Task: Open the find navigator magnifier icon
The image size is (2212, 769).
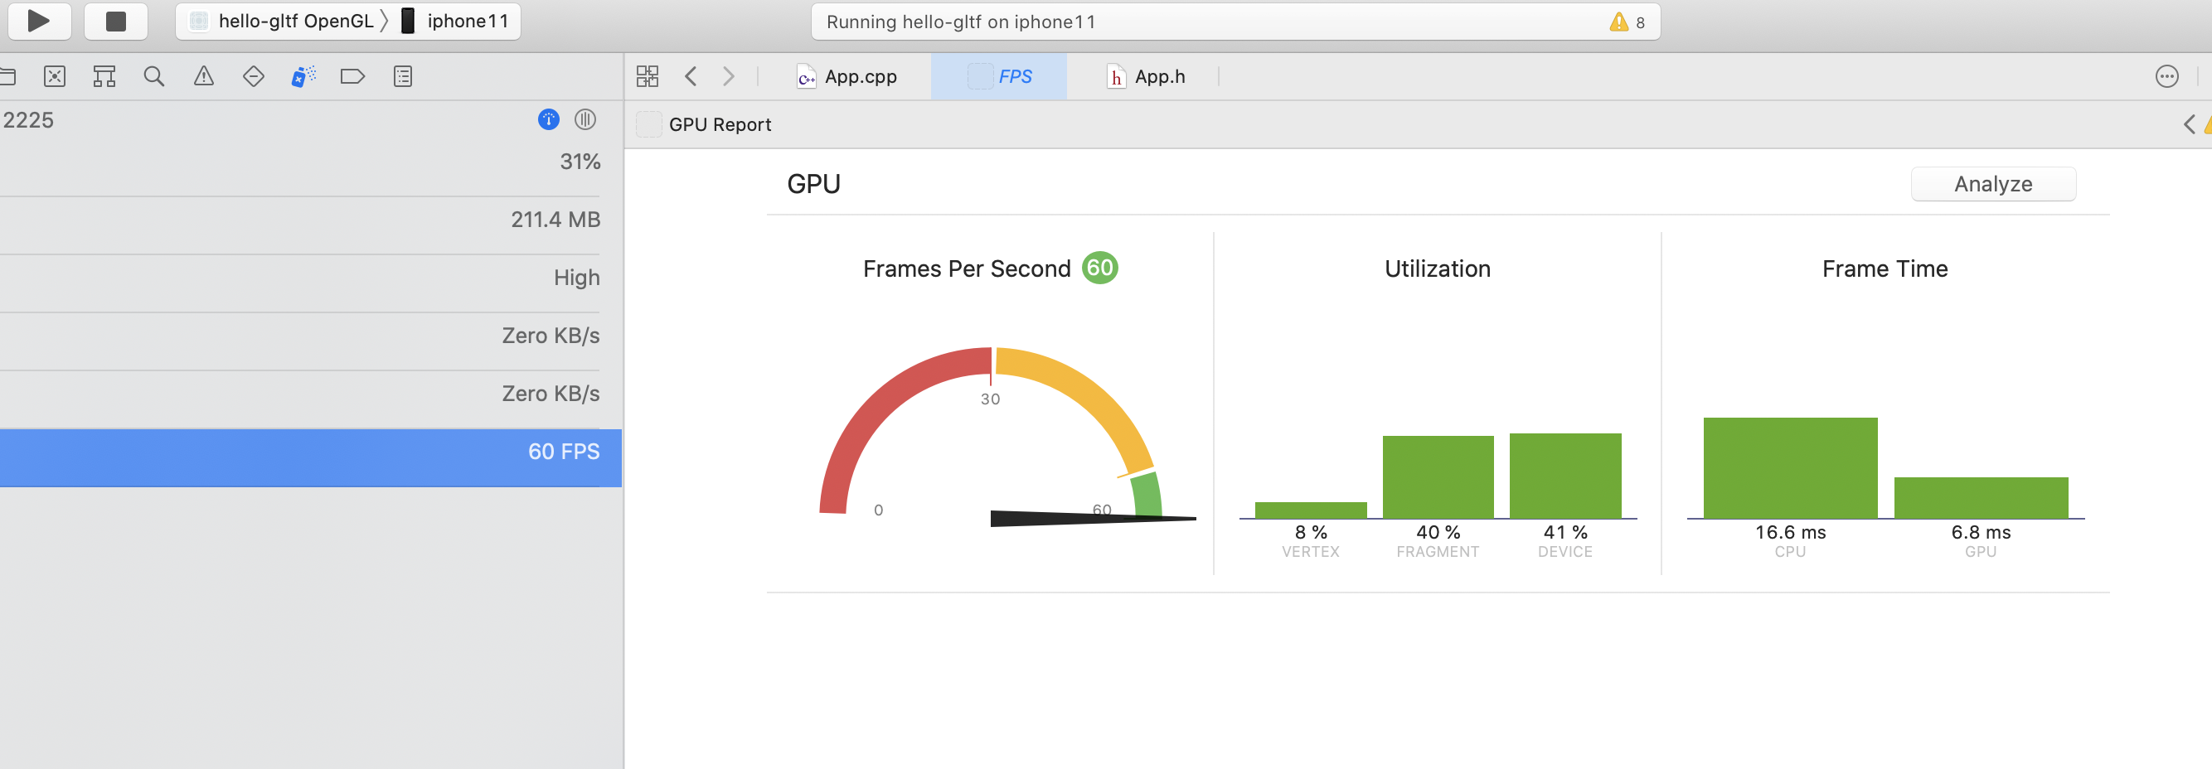Action: 153,76
